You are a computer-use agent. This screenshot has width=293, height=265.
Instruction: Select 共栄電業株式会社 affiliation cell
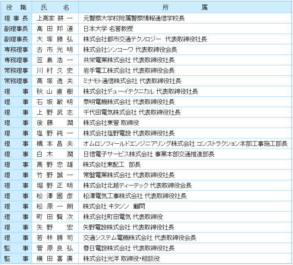pyautogui.click(x=185, y=60)
